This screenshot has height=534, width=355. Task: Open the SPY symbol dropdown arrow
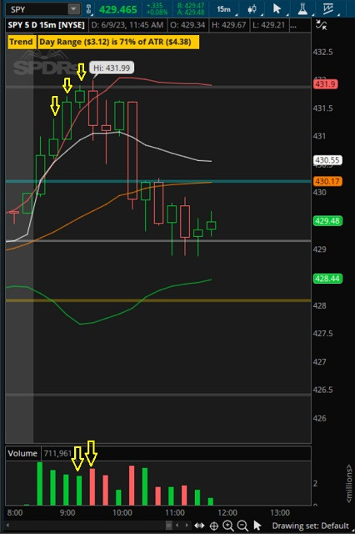[x=73, y=9]
